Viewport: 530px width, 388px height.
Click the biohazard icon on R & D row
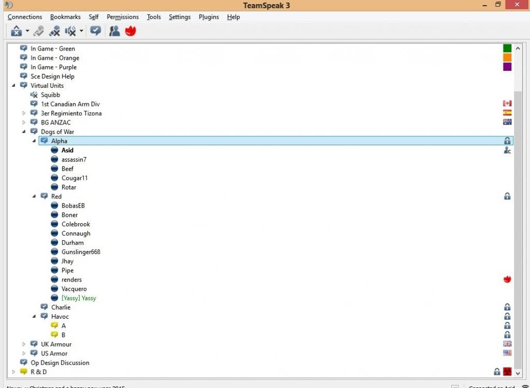(x=507, y=372)
